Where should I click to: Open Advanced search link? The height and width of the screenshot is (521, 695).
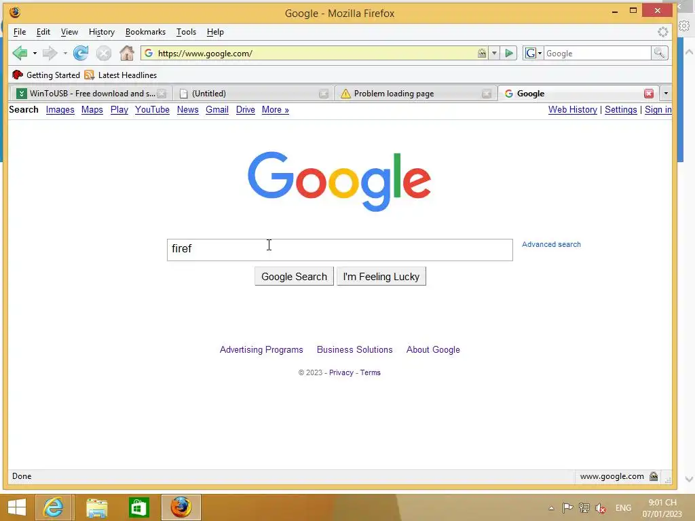(551, 244)
